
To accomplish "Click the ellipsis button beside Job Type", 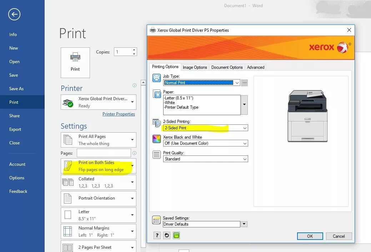I will point(244,83).
